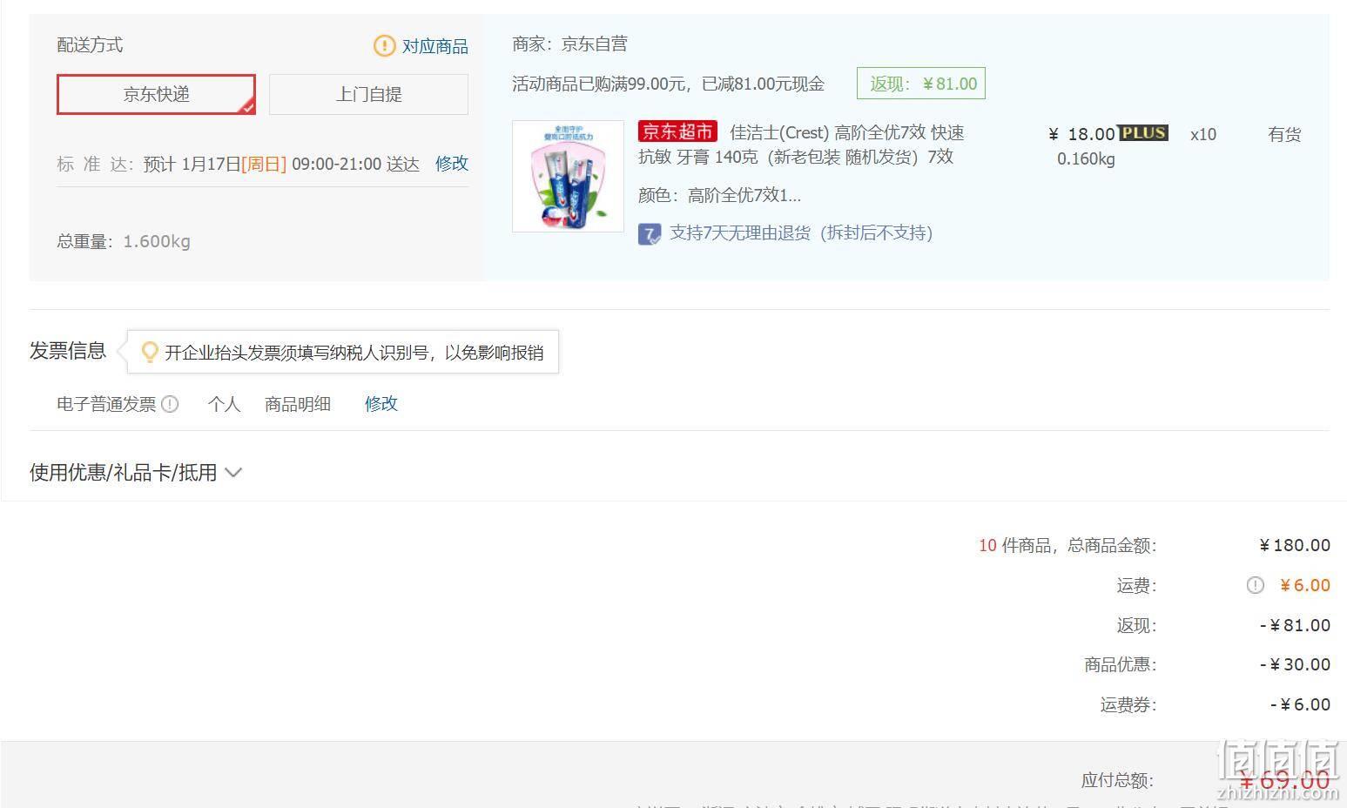
Task: Click the 运费 ¥6.00 orange amount
Action: coord(1304,585)
